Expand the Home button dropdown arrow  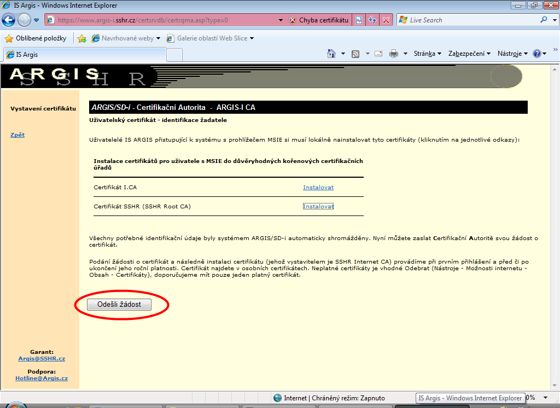tap(343, 54)
